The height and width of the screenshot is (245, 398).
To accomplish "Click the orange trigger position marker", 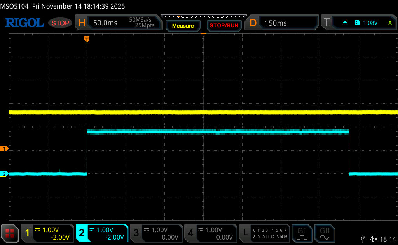I will (87, 39).
